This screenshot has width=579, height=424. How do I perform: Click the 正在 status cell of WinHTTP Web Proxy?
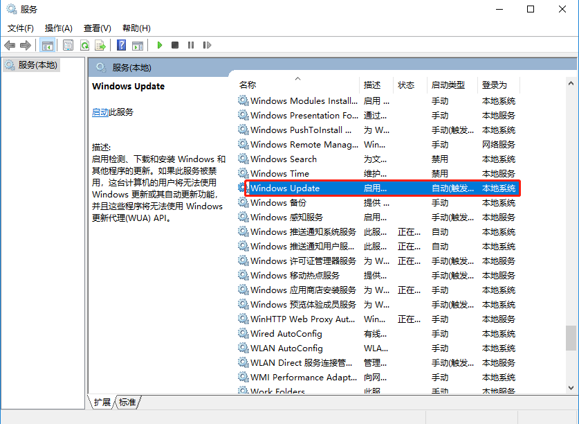coord(409,319)
